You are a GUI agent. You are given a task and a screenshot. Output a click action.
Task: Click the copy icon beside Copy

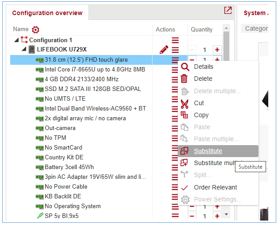[x=184, y=115]
